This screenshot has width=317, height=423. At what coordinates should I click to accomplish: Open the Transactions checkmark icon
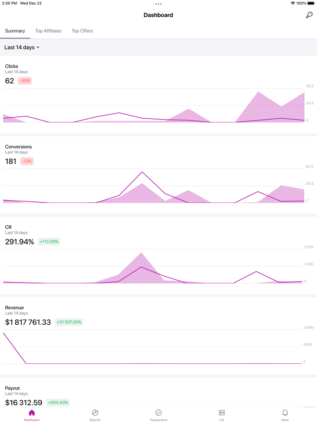click(x=158, y=413)
